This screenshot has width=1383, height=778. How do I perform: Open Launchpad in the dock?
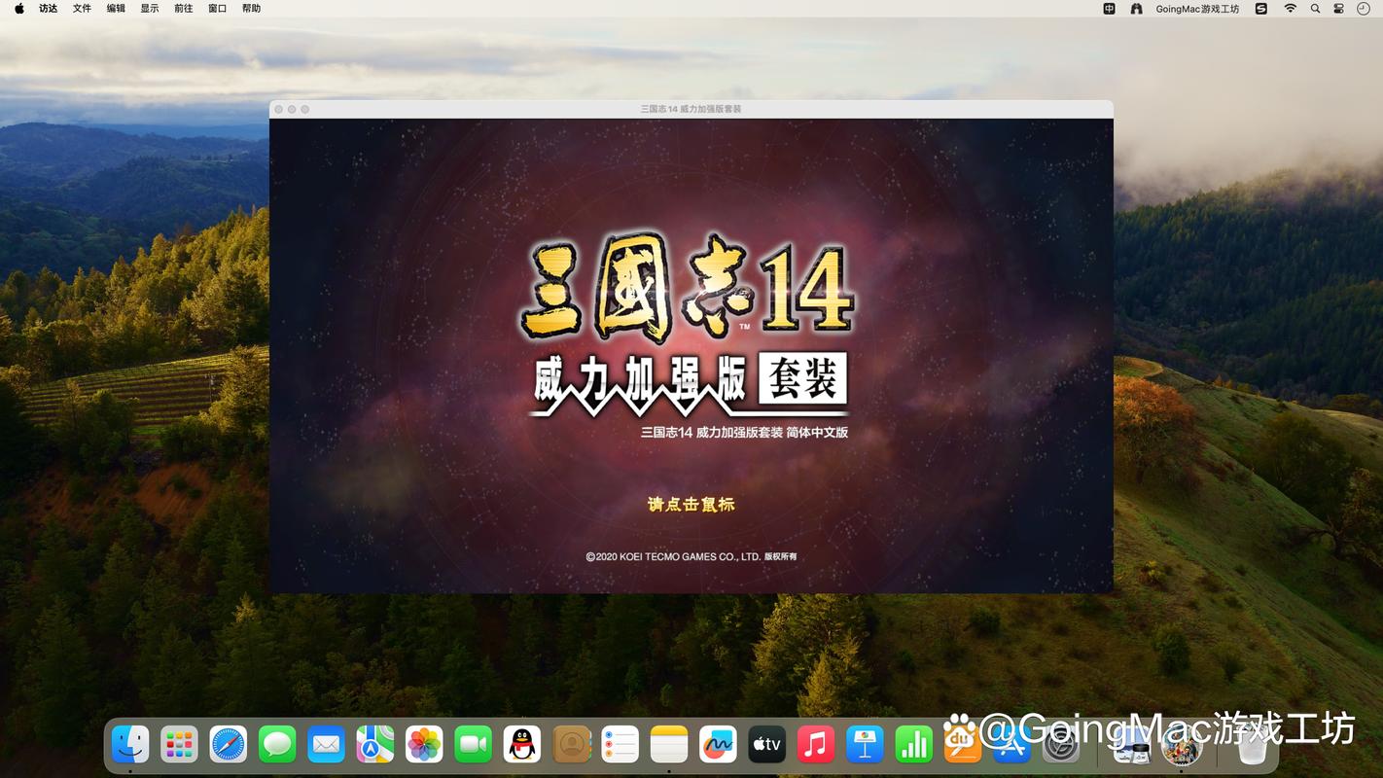[x=179, y=745]
